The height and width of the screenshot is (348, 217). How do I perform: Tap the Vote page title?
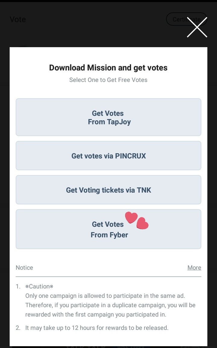tap(18, 19)
